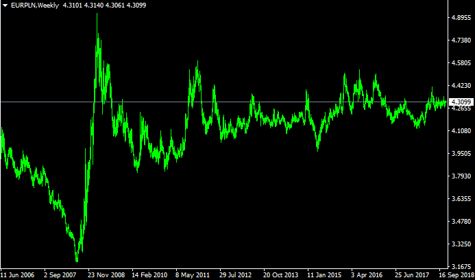Select time axis date 23 Nov 2008

coord(107,275)
